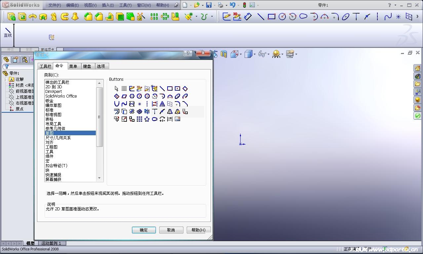Open dropdown arrow next to Save icon
This screenshot has width=423, height=254.
click(214, 5)
